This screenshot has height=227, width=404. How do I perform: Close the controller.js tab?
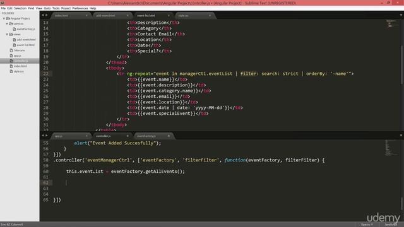(128, 136)
